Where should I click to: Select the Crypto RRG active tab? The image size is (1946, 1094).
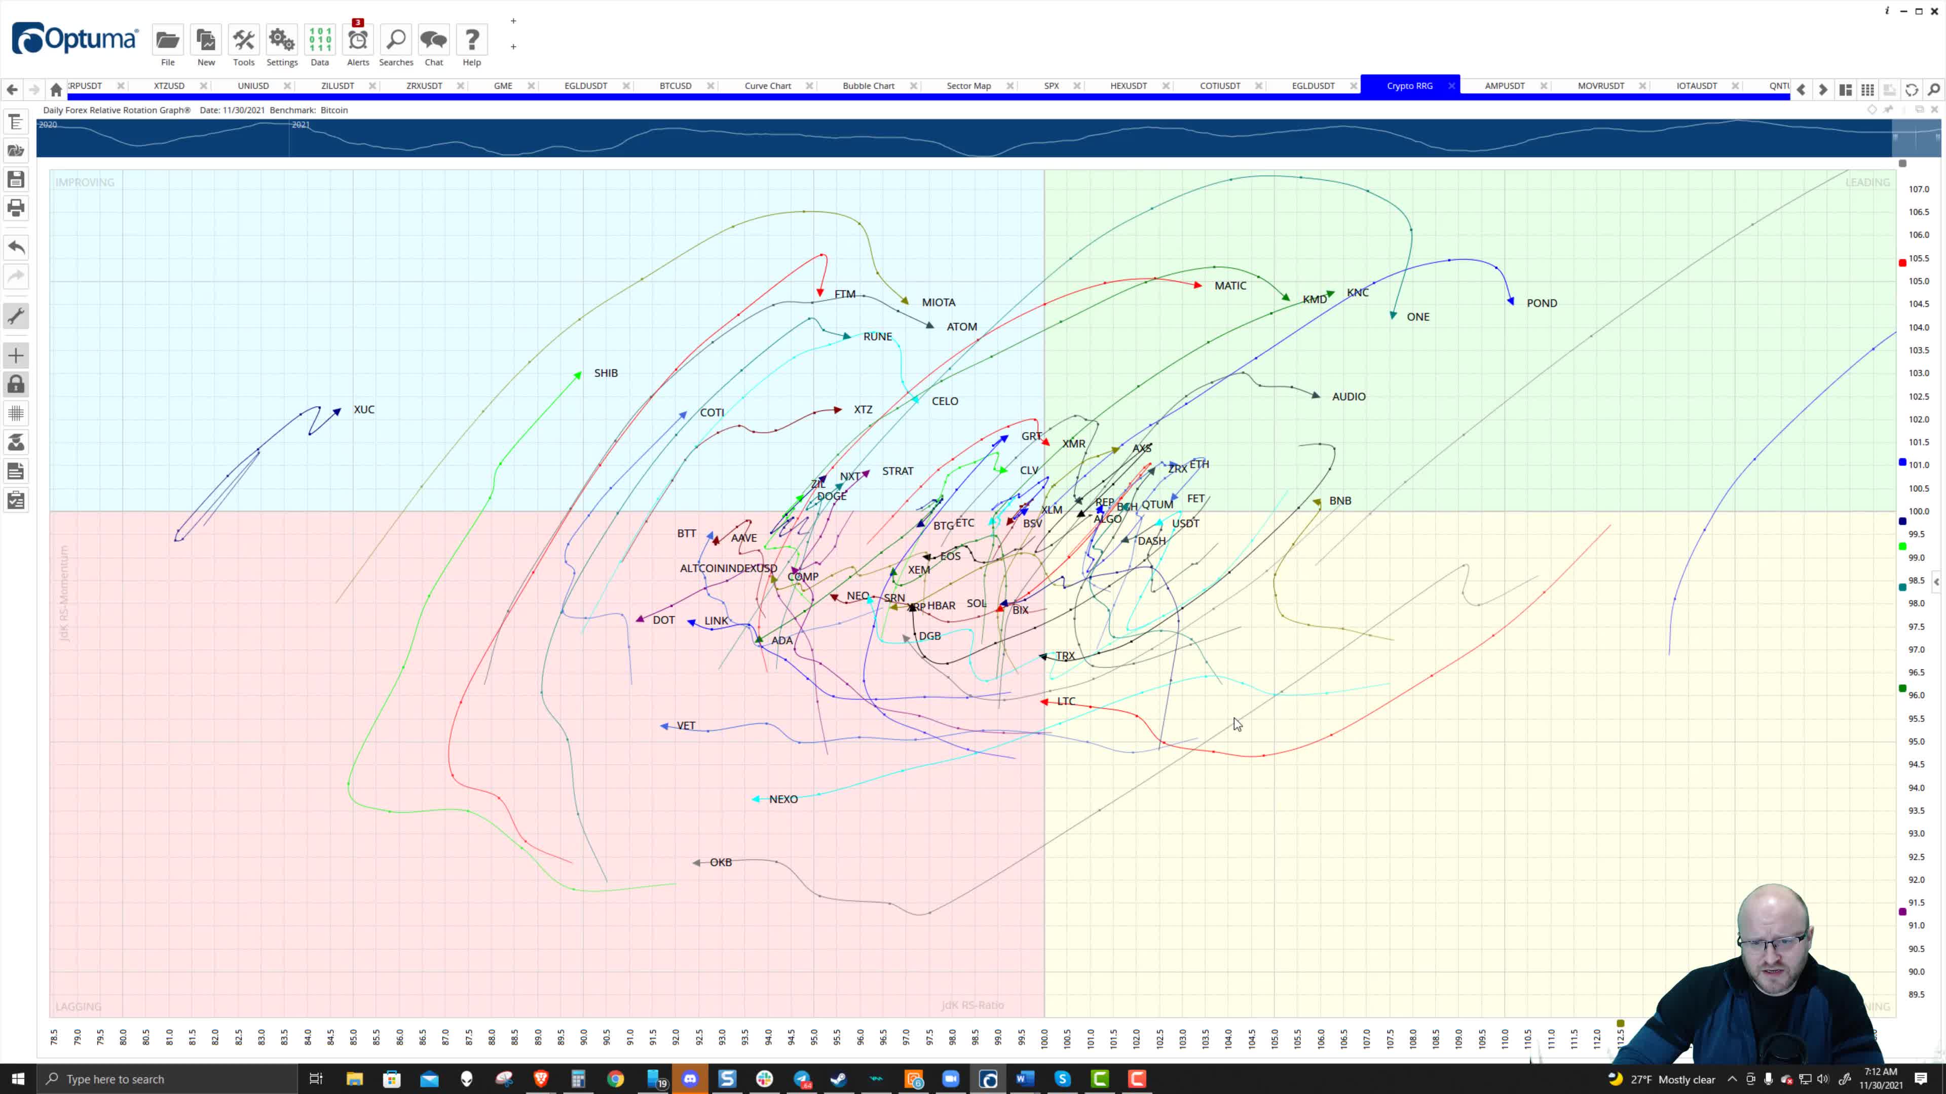click(x=1410, y=86)
